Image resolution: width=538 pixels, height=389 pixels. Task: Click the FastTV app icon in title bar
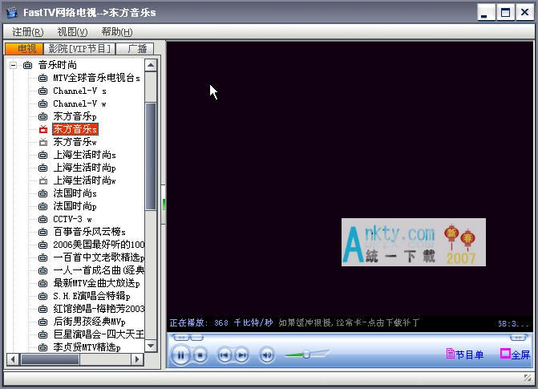point(12,12)
